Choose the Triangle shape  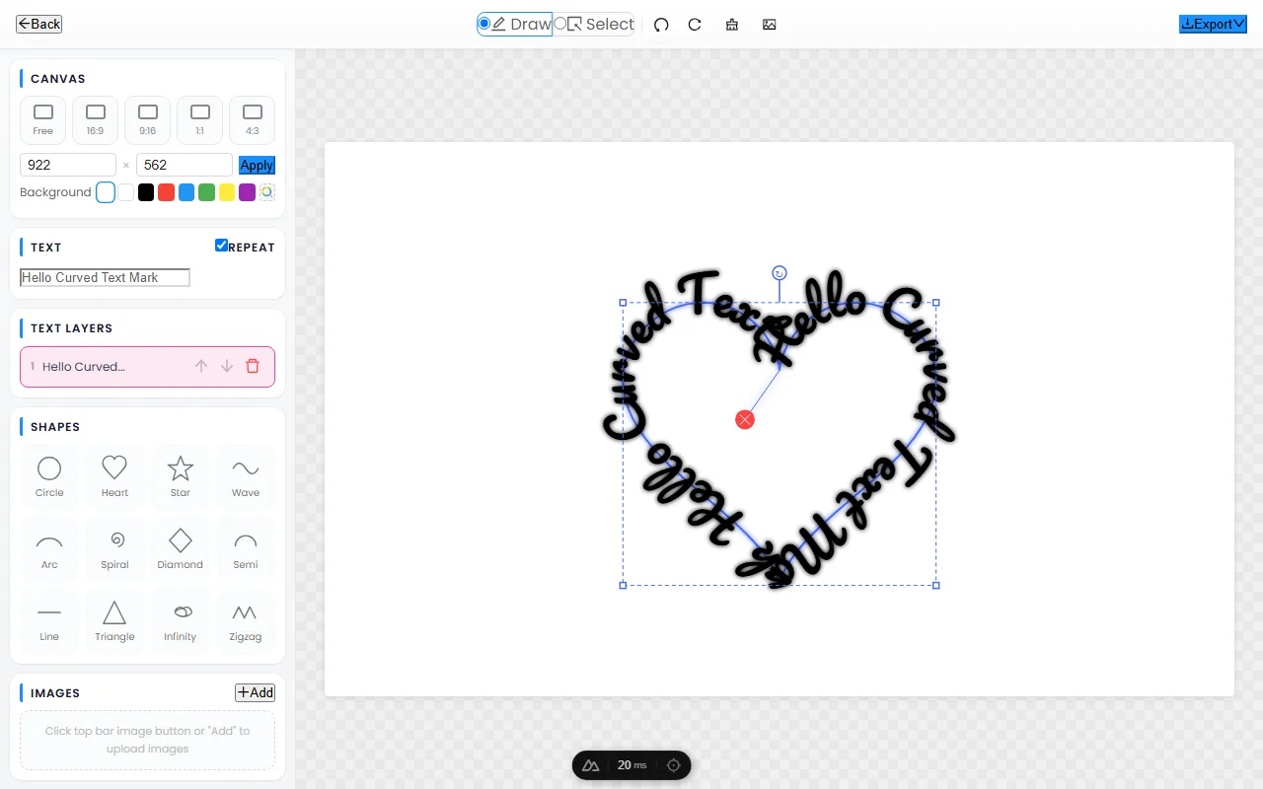point(114,620)
